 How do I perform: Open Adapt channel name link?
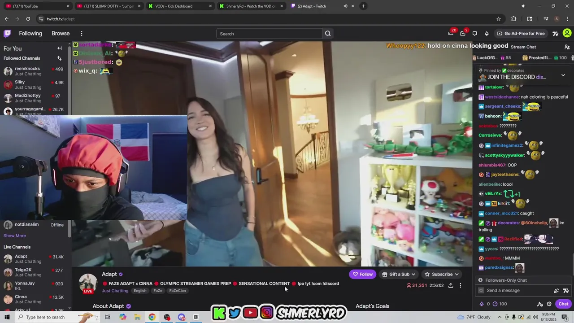109,274
